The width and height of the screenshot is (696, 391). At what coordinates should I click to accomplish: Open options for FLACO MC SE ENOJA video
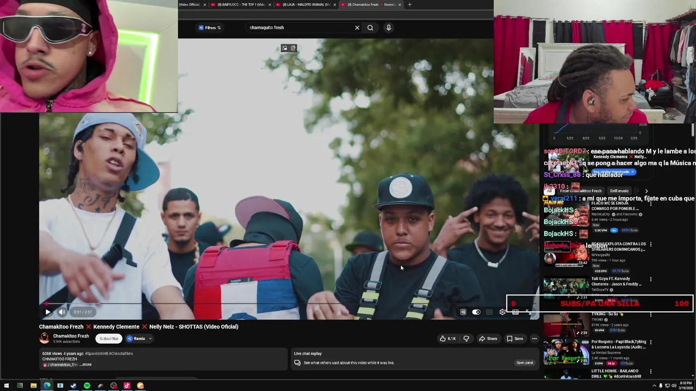(650, 204)
